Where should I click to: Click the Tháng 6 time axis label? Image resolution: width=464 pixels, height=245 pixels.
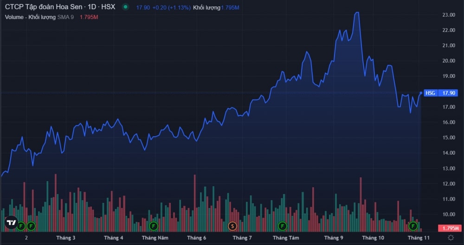[196, 238]
